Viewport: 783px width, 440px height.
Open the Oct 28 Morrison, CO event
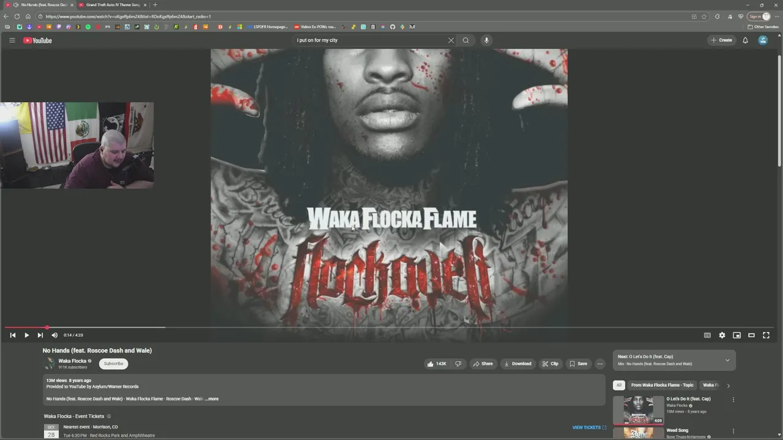click(324, 431)
